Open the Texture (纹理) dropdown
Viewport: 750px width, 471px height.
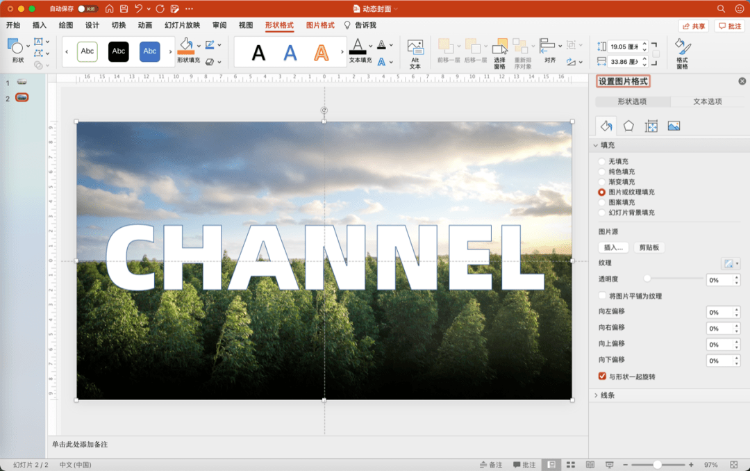pyautogui.click(x=731, y=263)
